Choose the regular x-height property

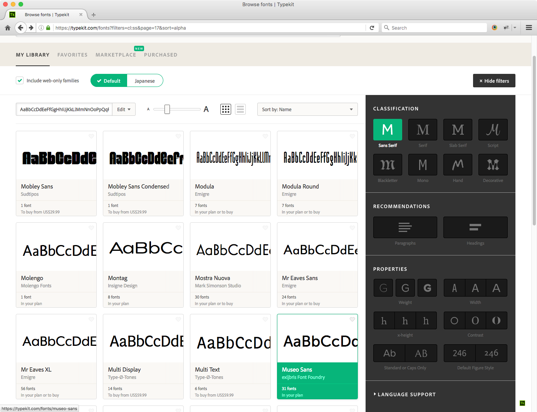(405, 320)
